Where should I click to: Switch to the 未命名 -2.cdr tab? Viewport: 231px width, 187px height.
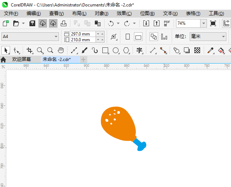tap(60, 60)
